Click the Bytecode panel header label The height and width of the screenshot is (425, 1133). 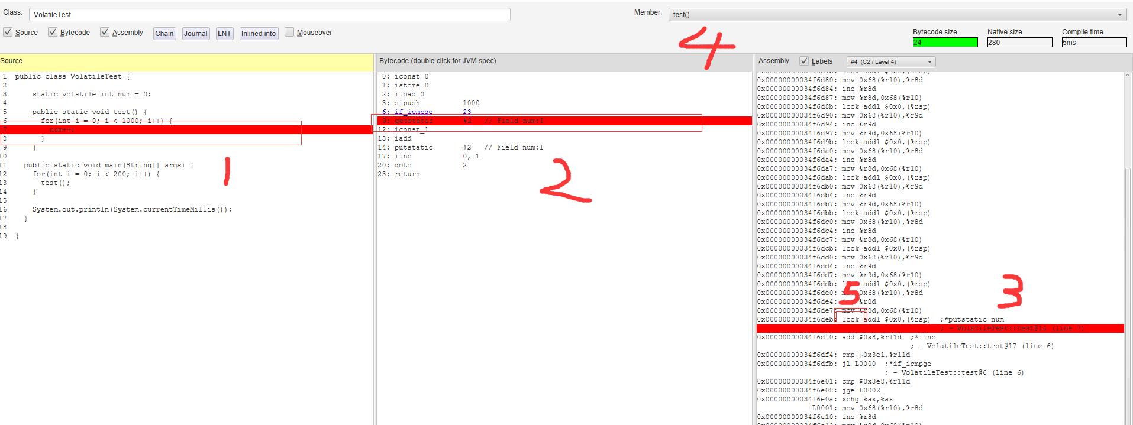point(438,61)
